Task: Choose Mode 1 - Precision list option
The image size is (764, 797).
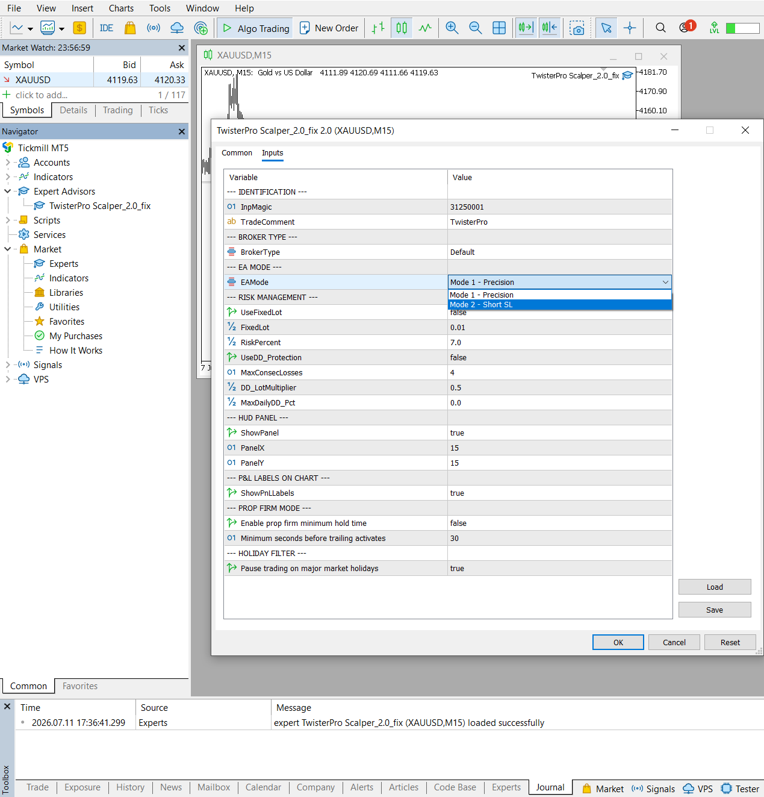Action: click(x=560, y=295)
